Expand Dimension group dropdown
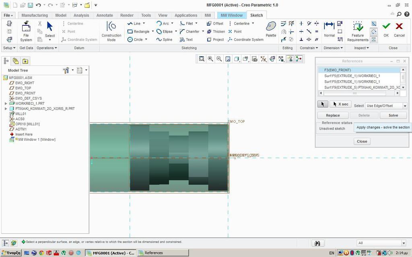The height and width of the screenshot is (257, 412). [x=333, y=48]
